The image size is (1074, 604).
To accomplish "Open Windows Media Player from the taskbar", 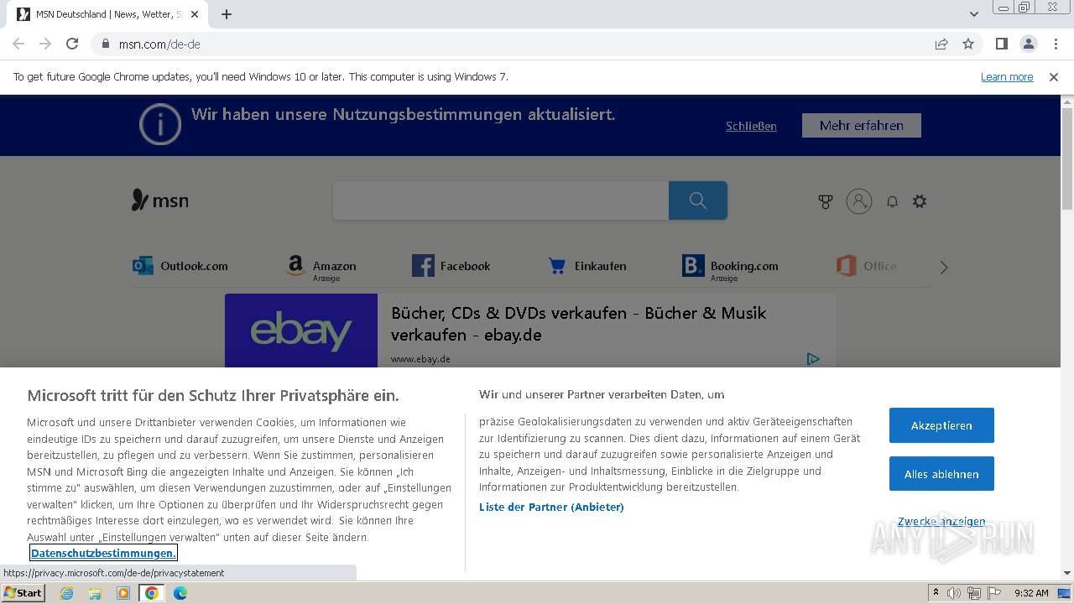I will click(x=123, y=593).
